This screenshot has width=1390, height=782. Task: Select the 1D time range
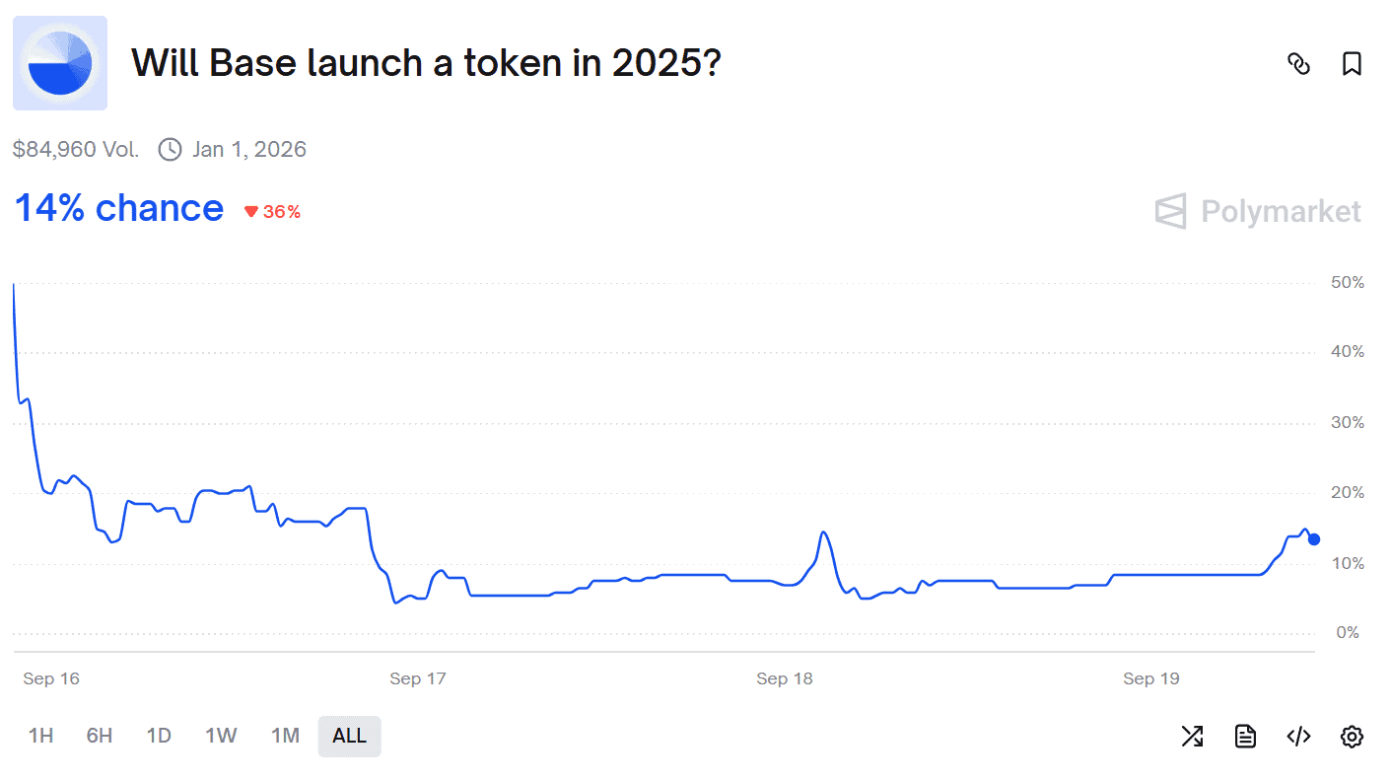click(x=159, y=736)
